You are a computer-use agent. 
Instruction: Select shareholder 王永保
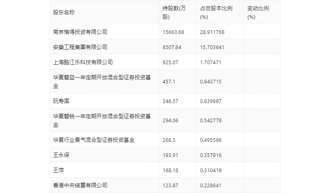tap(61, 155)
